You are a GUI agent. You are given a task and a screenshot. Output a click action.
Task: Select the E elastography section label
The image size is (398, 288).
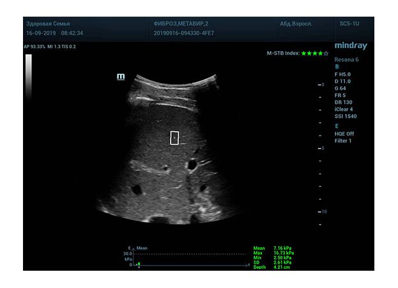click(337, 125)
